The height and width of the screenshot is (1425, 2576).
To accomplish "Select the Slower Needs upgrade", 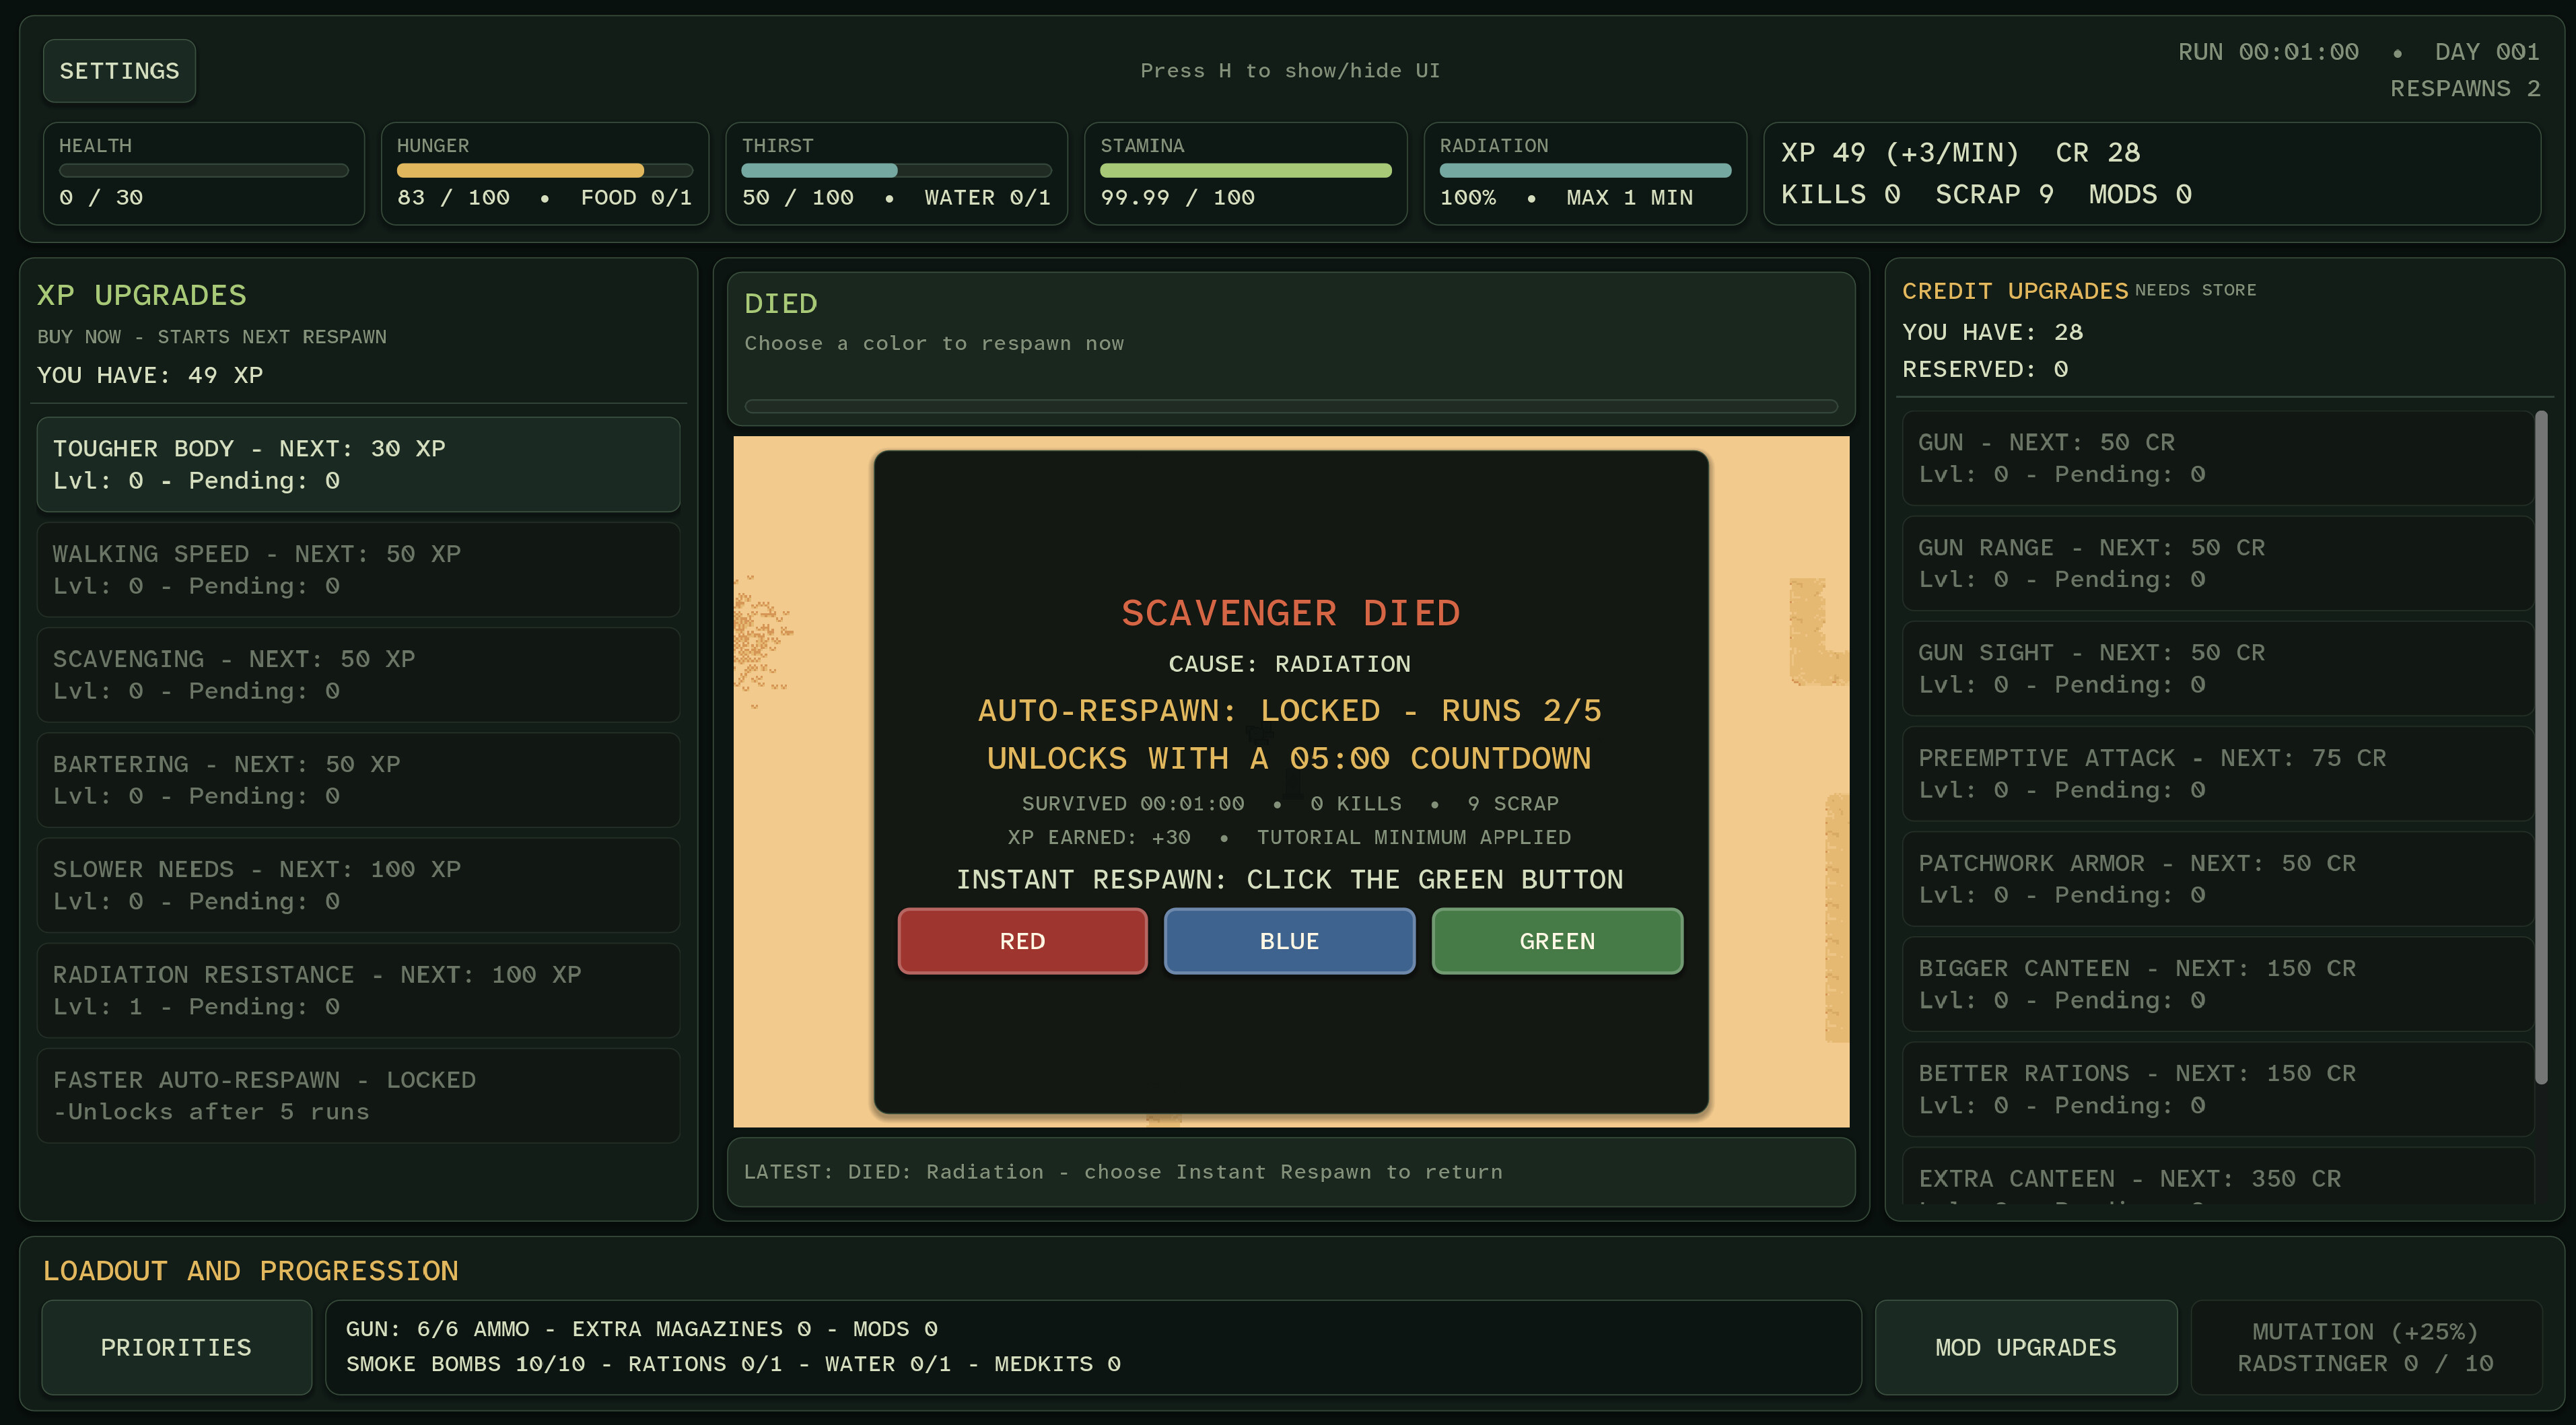I will click(358, 885).
